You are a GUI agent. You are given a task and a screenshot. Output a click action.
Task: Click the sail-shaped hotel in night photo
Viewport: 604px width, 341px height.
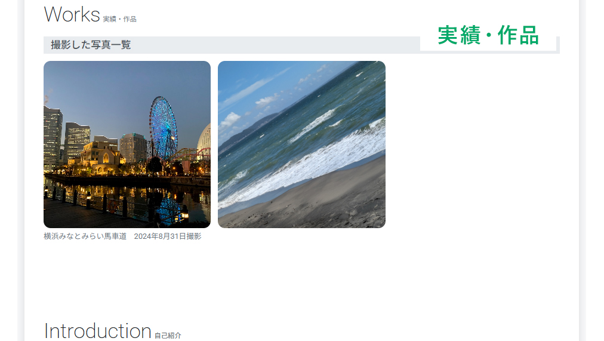coord(205,140)
